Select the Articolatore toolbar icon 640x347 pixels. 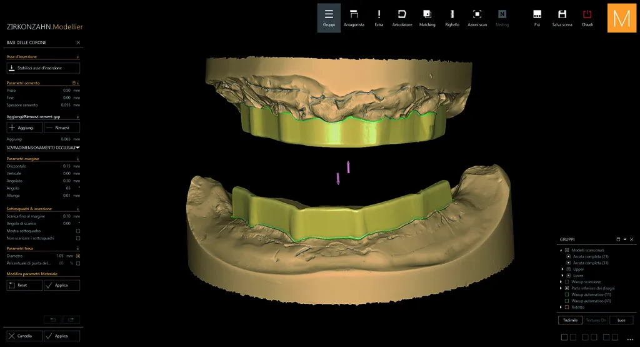click(x=402, y=18)
